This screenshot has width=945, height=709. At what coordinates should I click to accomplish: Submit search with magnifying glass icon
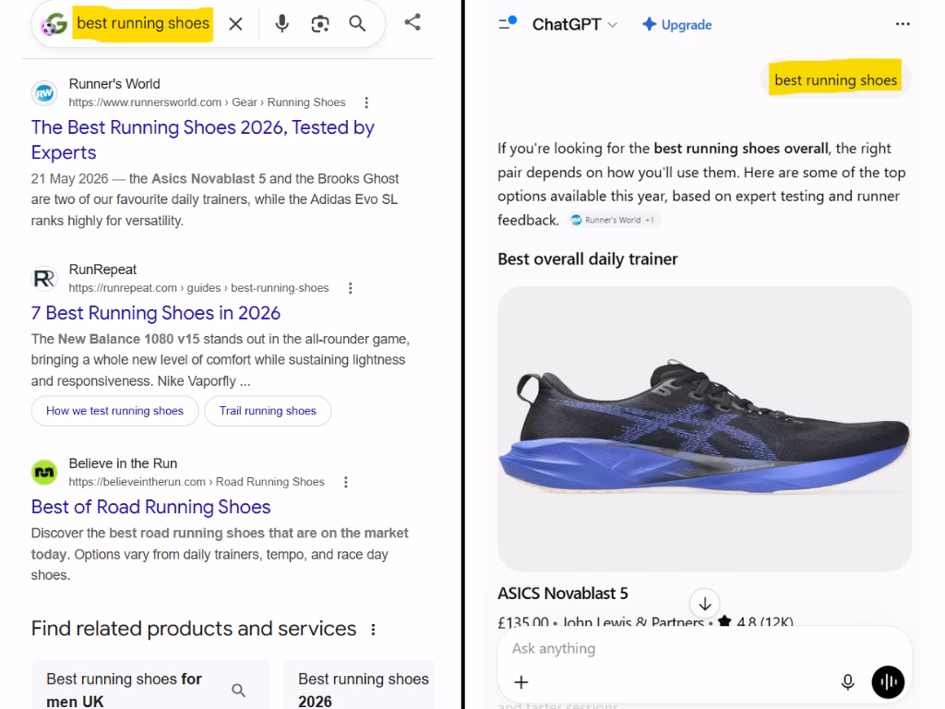(357, 23)
